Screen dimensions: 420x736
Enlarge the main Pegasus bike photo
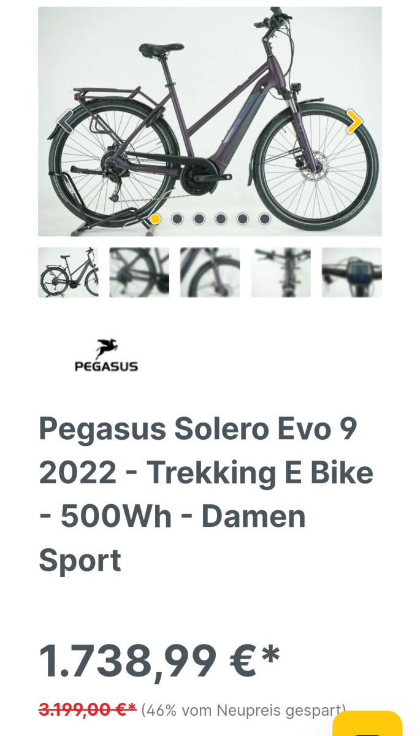[210, 121]
